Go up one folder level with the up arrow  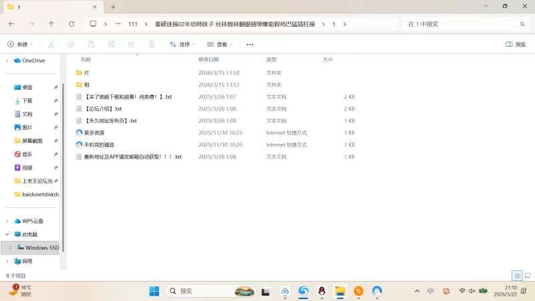click(51, 24)
